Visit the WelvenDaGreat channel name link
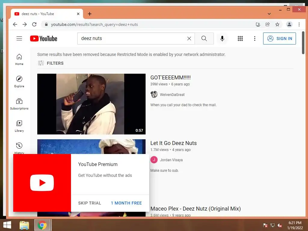Screen dimensions: 308x231 click(172, 95)
